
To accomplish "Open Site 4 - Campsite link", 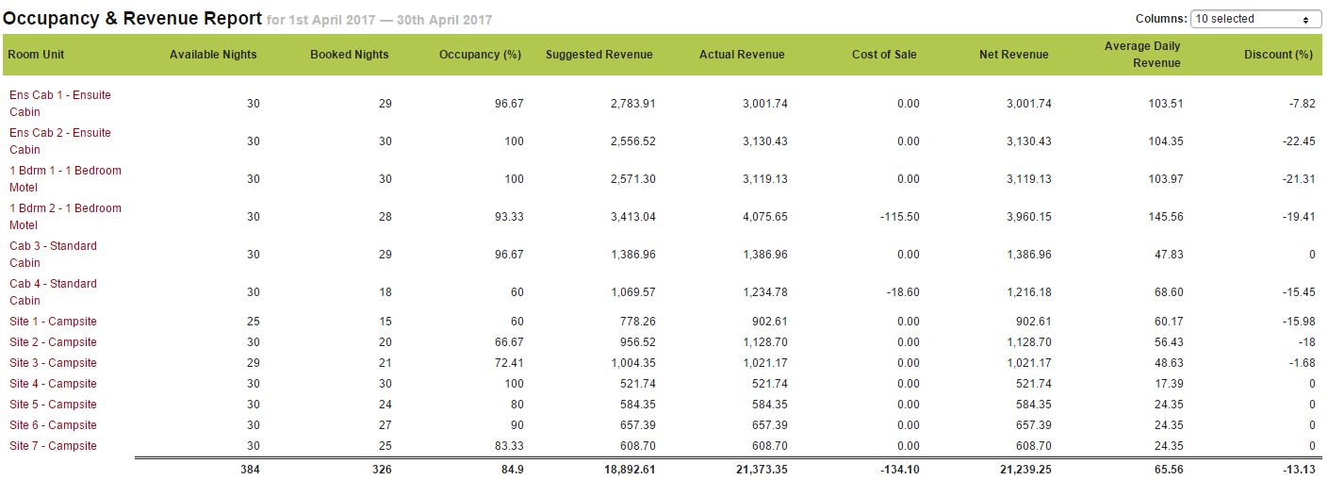I will [x=53, y=384].
